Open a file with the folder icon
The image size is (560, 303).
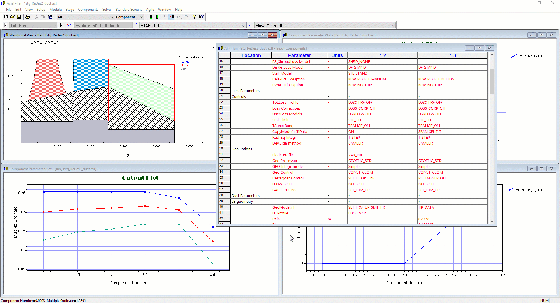pos(13,17)
